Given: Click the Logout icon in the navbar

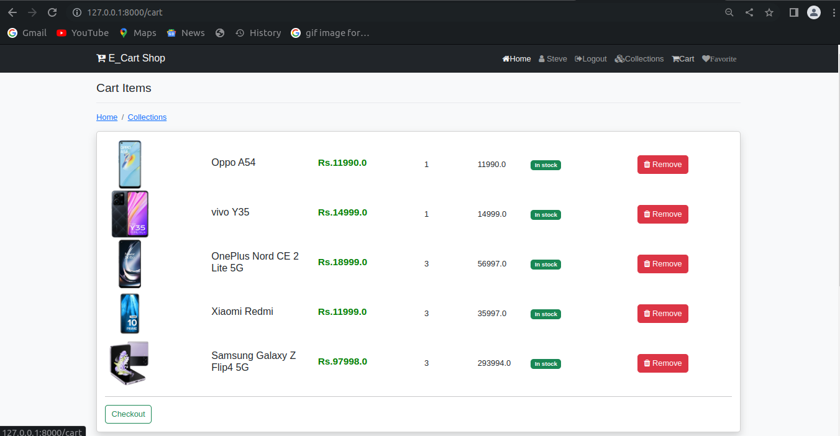Looking at the screenshot, I should pos(578,58).
